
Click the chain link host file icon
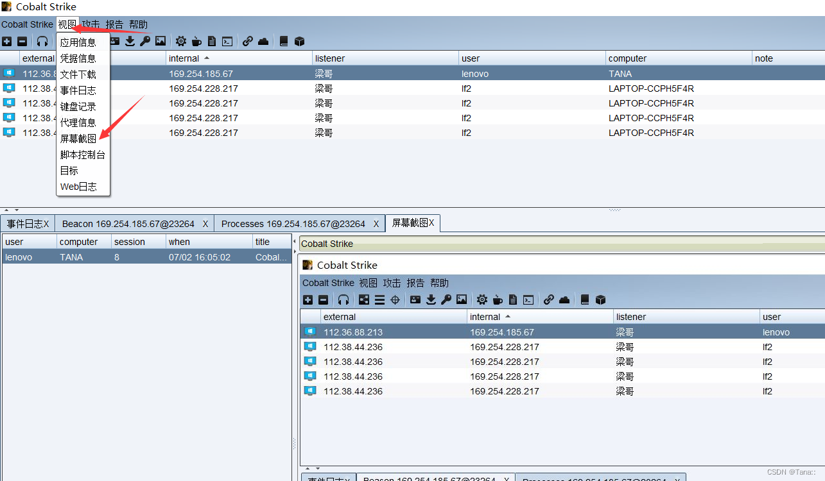248,41
